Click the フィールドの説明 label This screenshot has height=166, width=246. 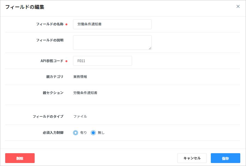click(50, 40)
